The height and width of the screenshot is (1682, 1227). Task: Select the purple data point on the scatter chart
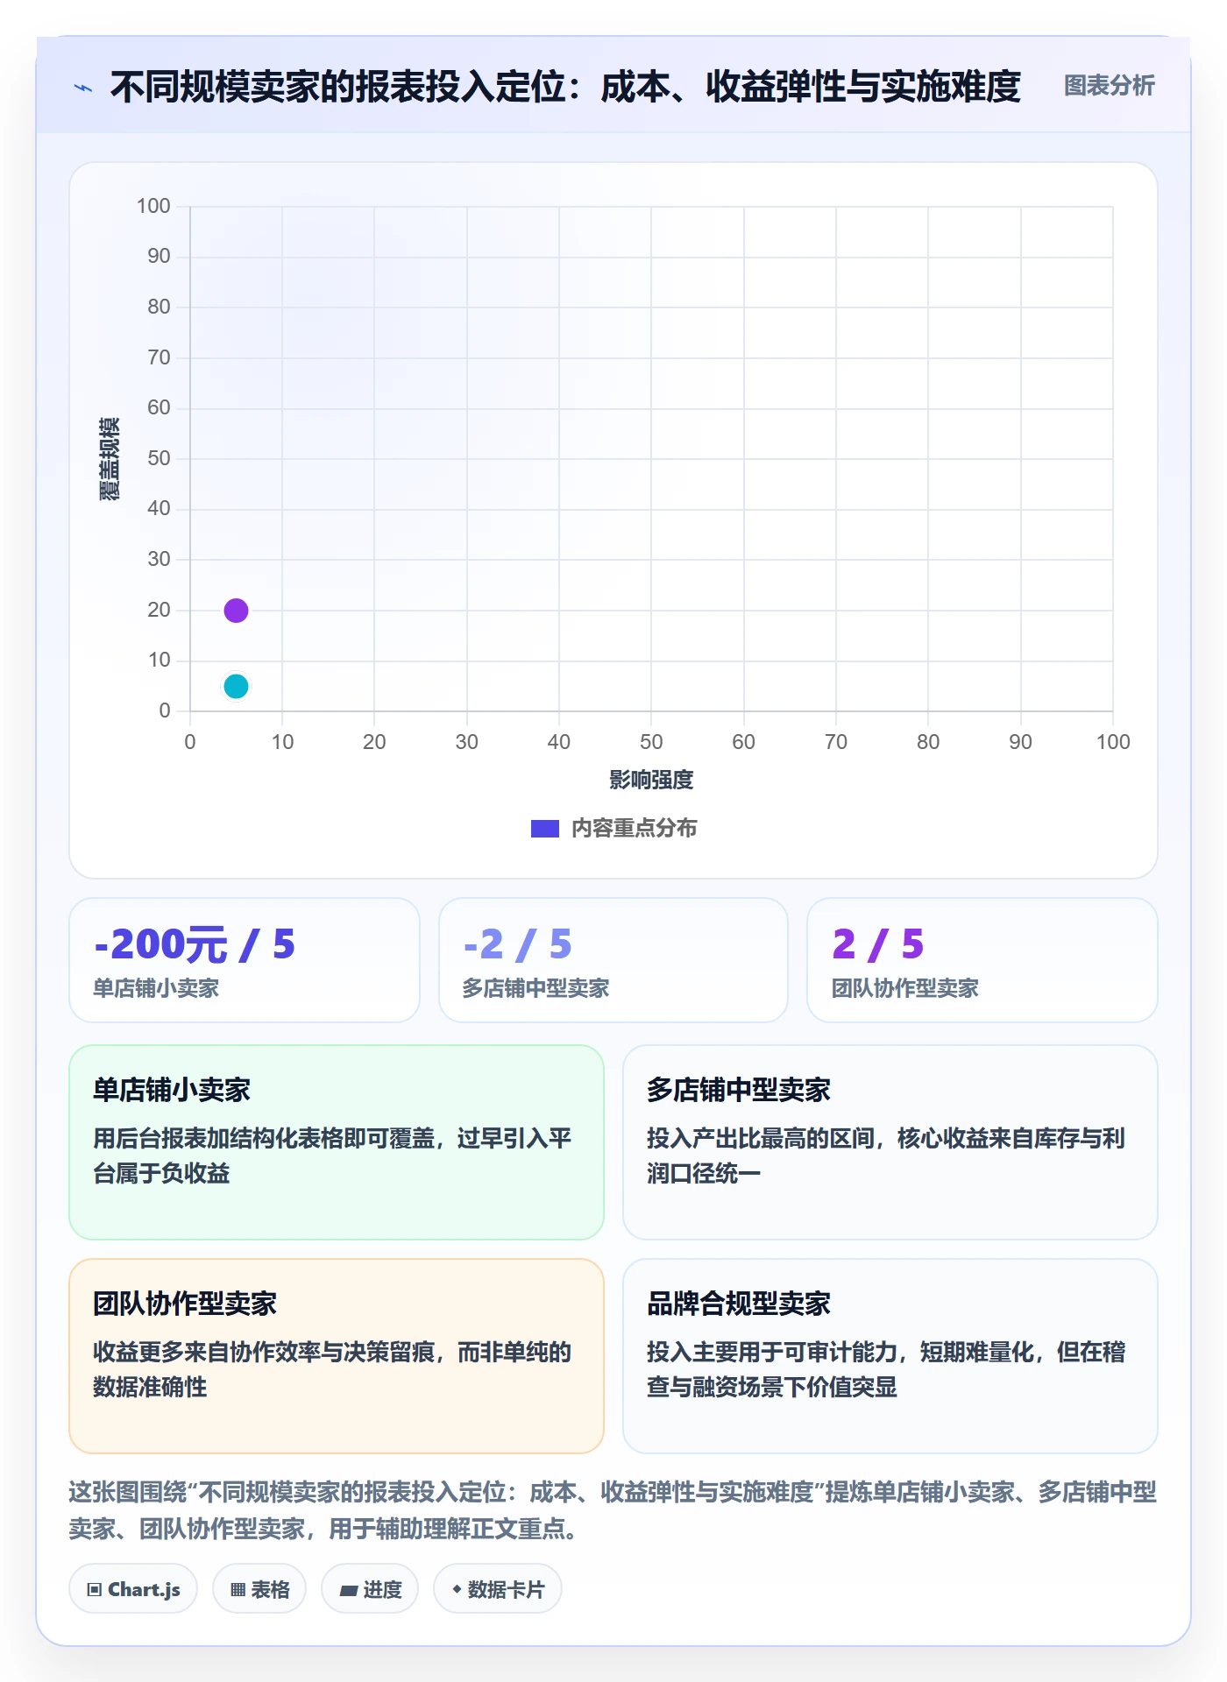tap(236, 611)
